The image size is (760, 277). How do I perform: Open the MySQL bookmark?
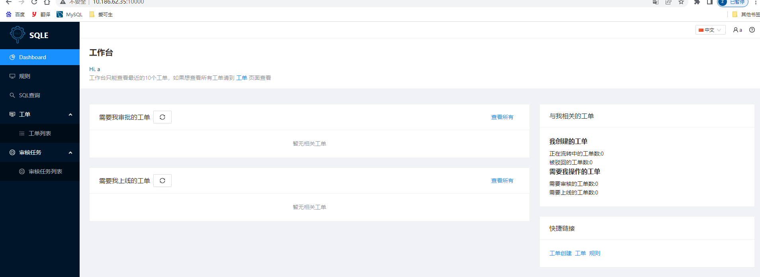[70, 14]
